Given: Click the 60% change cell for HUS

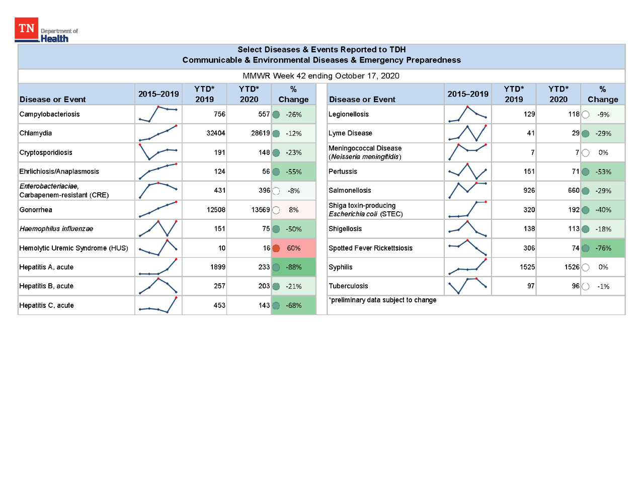Looking at the screenshot, I should [x=294, y=248].
